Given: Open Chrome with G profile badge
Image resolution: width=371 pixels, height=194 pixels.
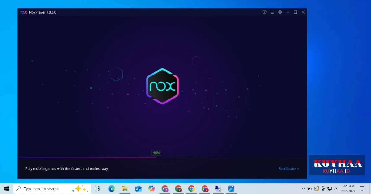Looking at the screenshot, I should pos(165,188).
